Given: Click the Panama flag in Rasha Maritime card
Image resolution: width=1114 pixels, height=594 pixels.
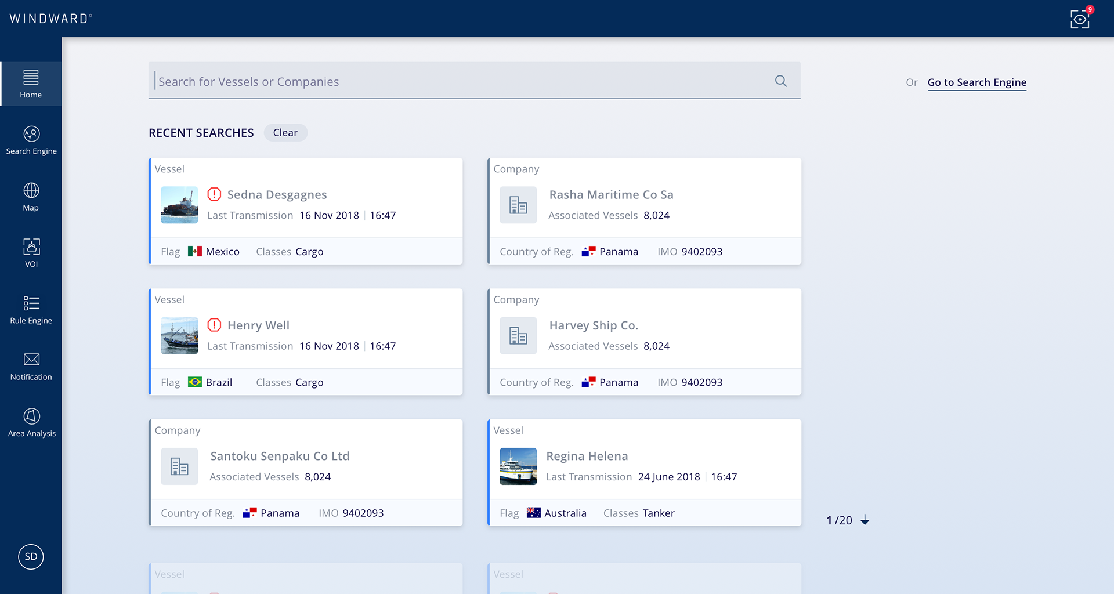Looking at the screenshot, I should point(589,252).
